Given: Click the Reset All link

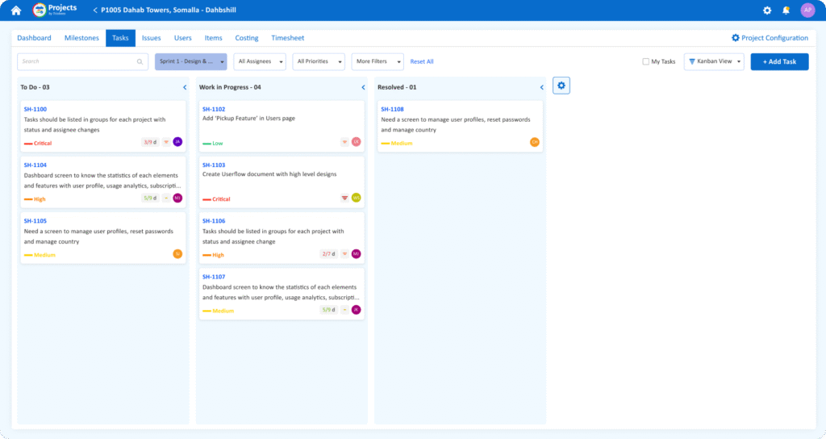Looking at the screenshot, I should (421, 61).
